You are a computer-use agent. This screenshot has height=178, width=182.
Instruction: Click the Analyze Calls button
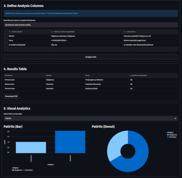click(x=91, y=57)
